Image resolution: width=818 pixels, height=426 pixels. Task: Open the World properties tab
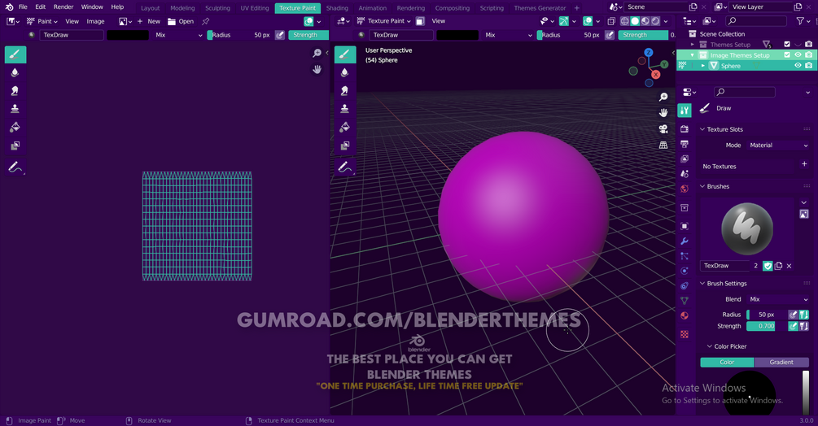click(685, 189)
